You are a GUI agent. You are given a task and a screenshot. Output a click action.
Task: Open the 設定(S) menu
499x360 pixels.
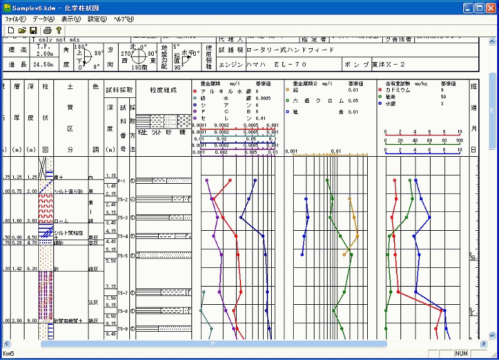(97, 19)
